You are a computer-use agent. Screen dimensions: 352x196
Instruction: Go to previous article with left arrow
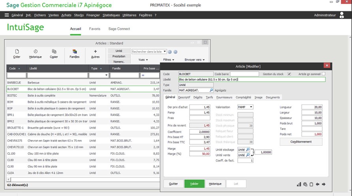317,184
